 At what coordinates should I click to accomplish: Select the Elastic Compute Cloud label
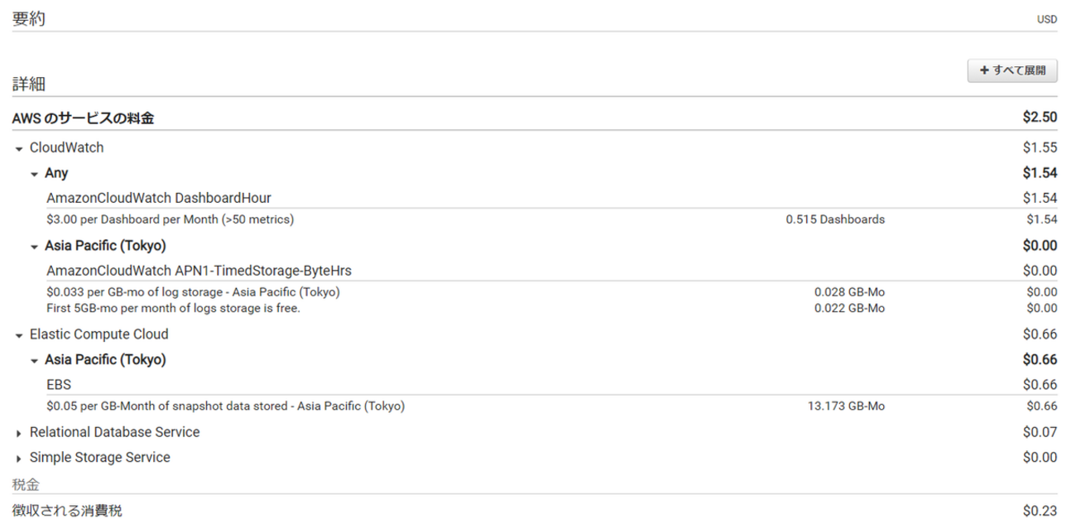[98, 334]
